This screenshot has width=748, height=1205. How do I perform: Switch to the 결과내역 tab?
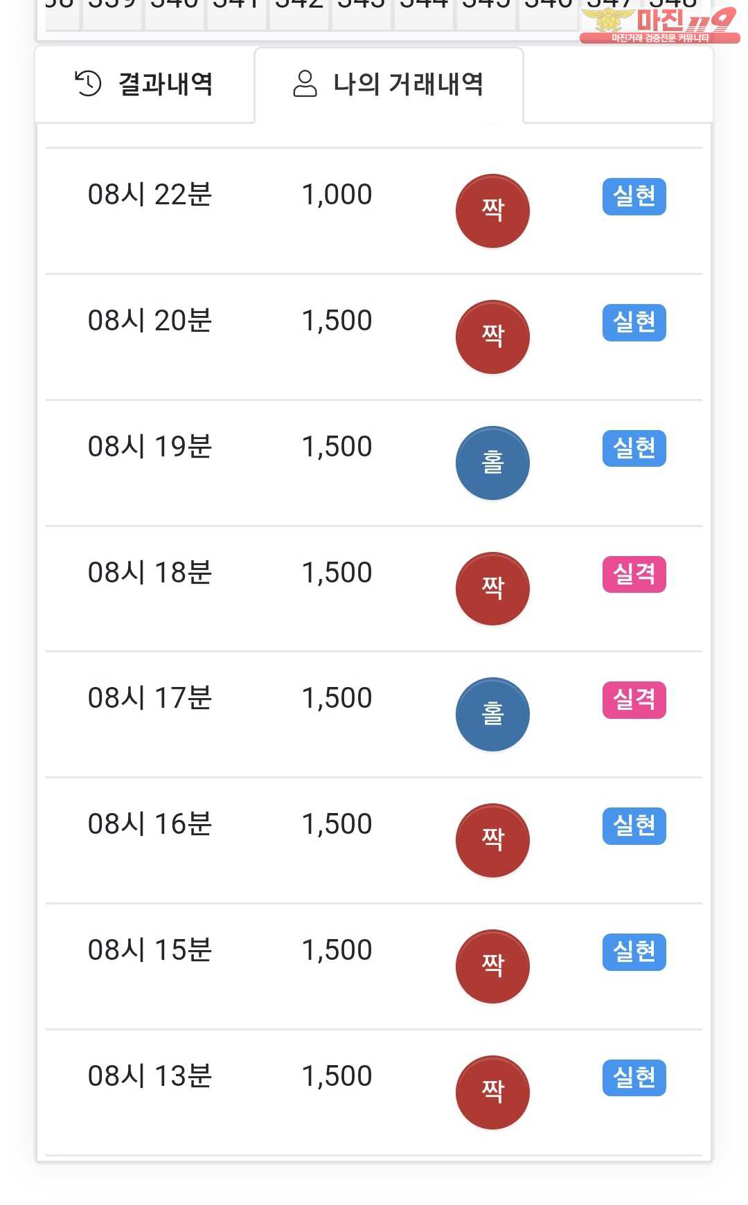coord(145,84)
